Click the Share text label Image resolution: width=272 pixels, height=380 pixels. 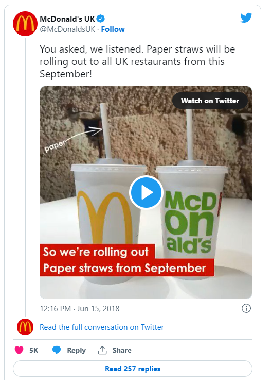122,350
